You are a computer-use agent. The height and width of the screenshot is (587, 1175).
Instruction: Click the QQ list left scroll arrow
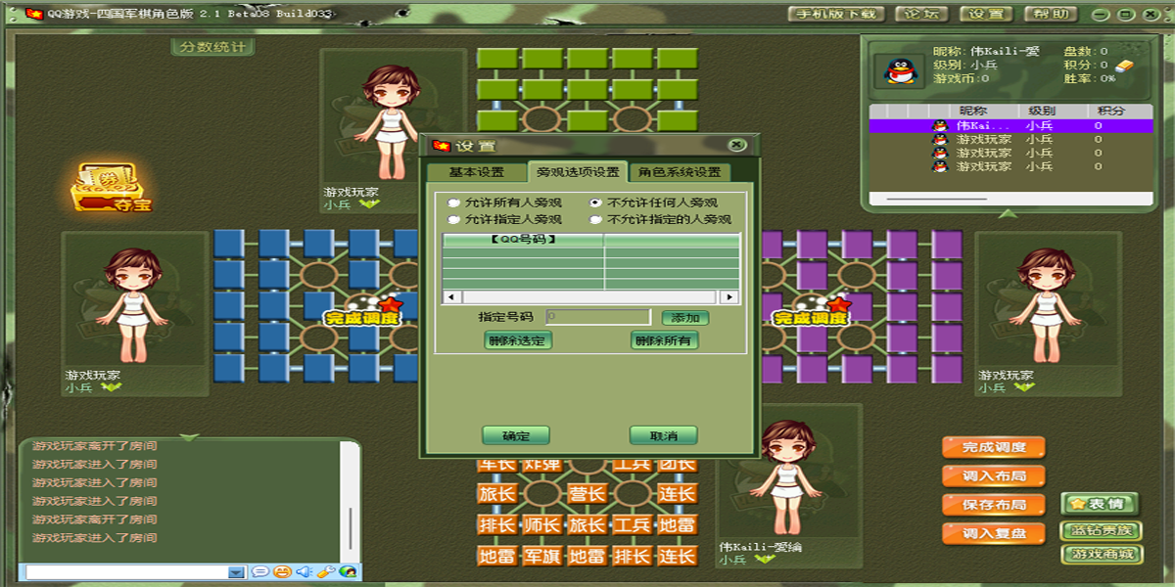pos(451,296)
